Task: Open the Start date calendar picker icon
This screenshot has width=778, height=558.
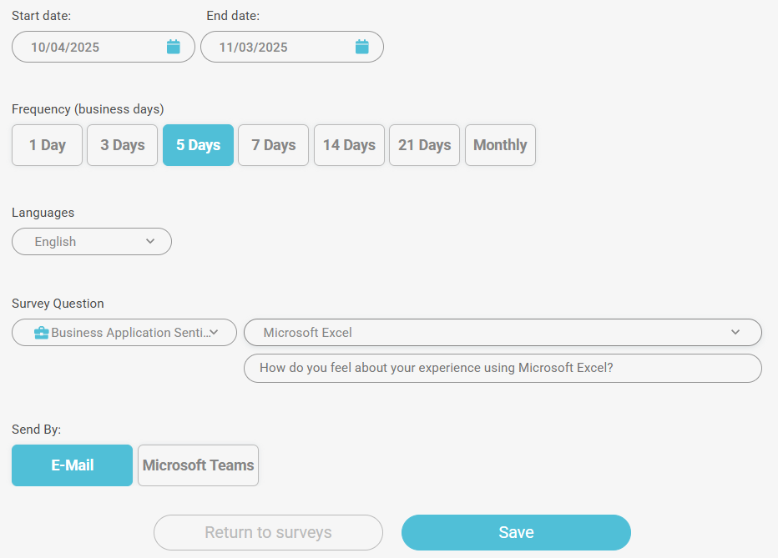Action: [174, 47]
